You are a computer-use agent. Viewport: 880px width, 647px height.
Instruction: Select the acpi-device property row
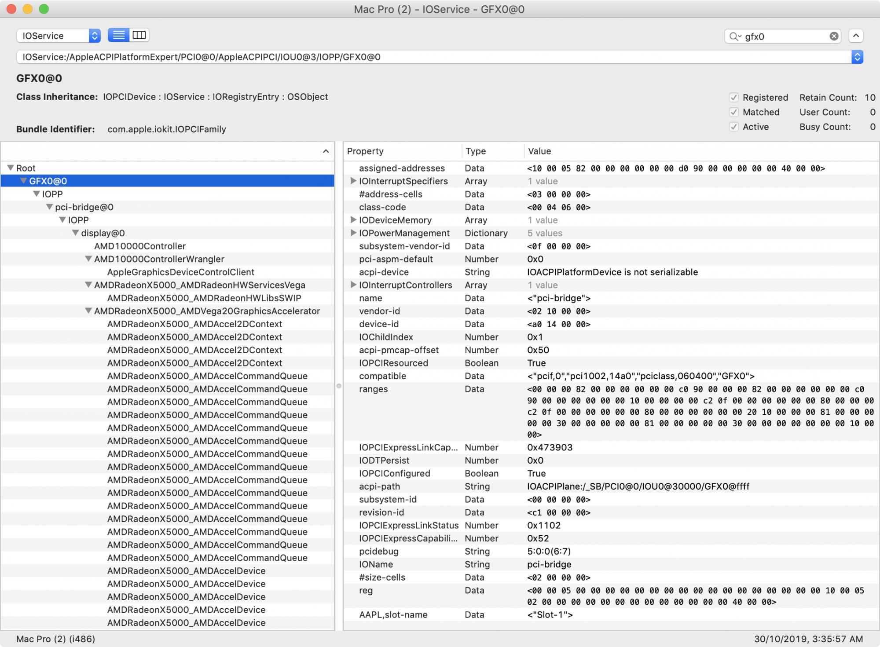click(x=611, y=272)
